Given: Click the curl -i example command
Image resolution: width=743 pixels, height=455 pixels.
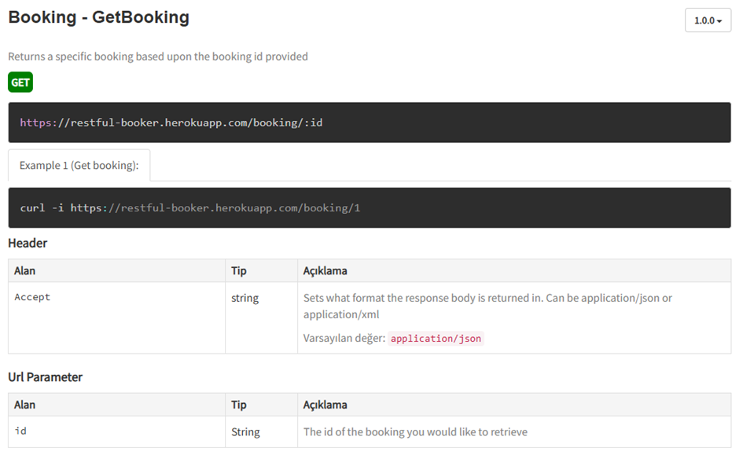Looking at the screenshot, I should coord(190,208).
